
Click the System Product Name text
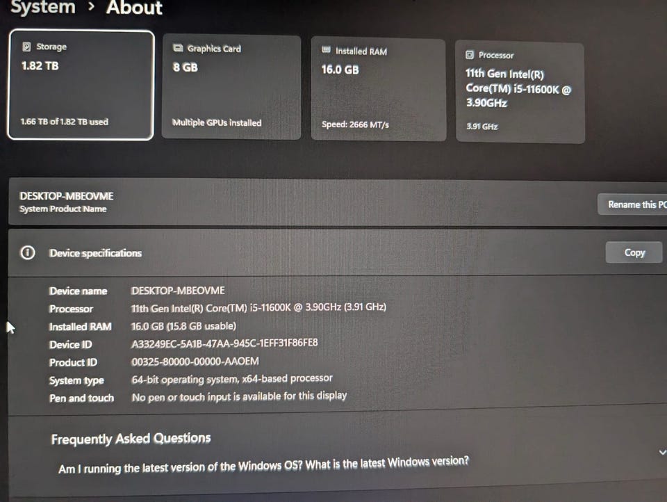(x=63, y=209)
